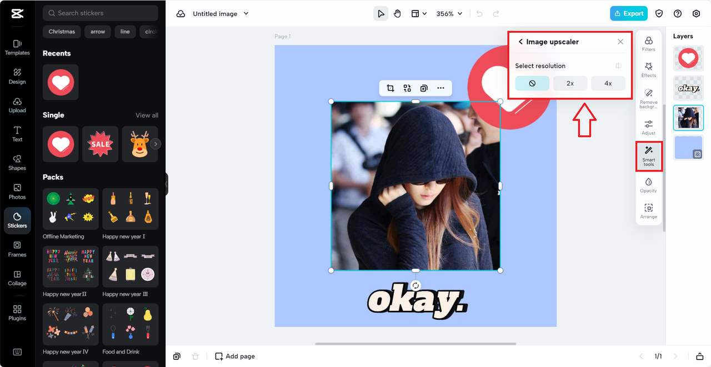Open the Opacity tool
The width and height of the screenshot is (711, 367).
[648, 185]
